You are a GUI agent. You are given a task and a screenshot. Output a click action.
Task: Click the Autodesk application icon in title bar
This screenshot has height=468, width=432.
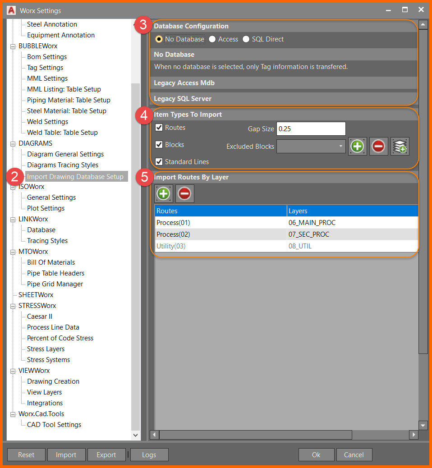pyautogui.click(x=11, y=10)
